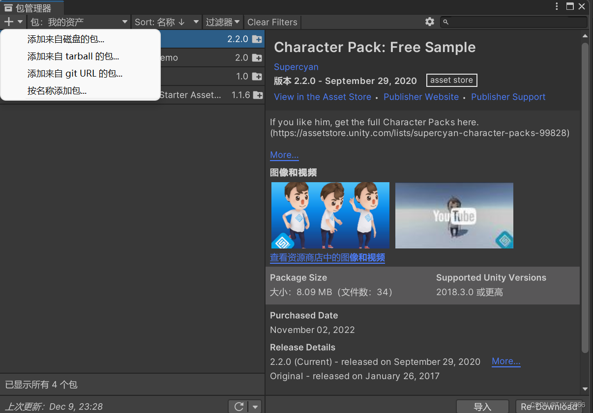Click the Clear Filters button
This screenshot has height=413, width=593.
pos(272,22)
